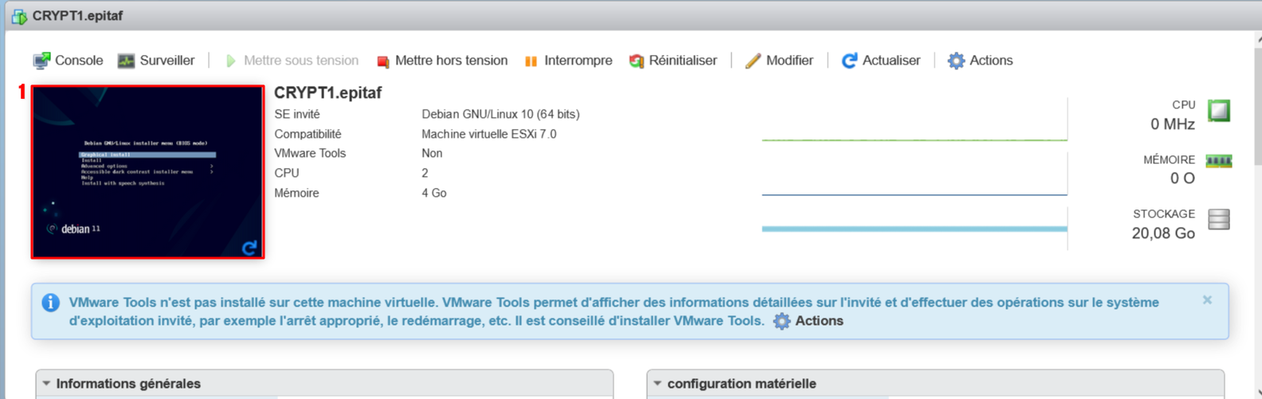Image resolution: width=1262 pixels, height=399 pixels.
Task: Click the Surveiller monitor icon
Action: click(126, 61)
